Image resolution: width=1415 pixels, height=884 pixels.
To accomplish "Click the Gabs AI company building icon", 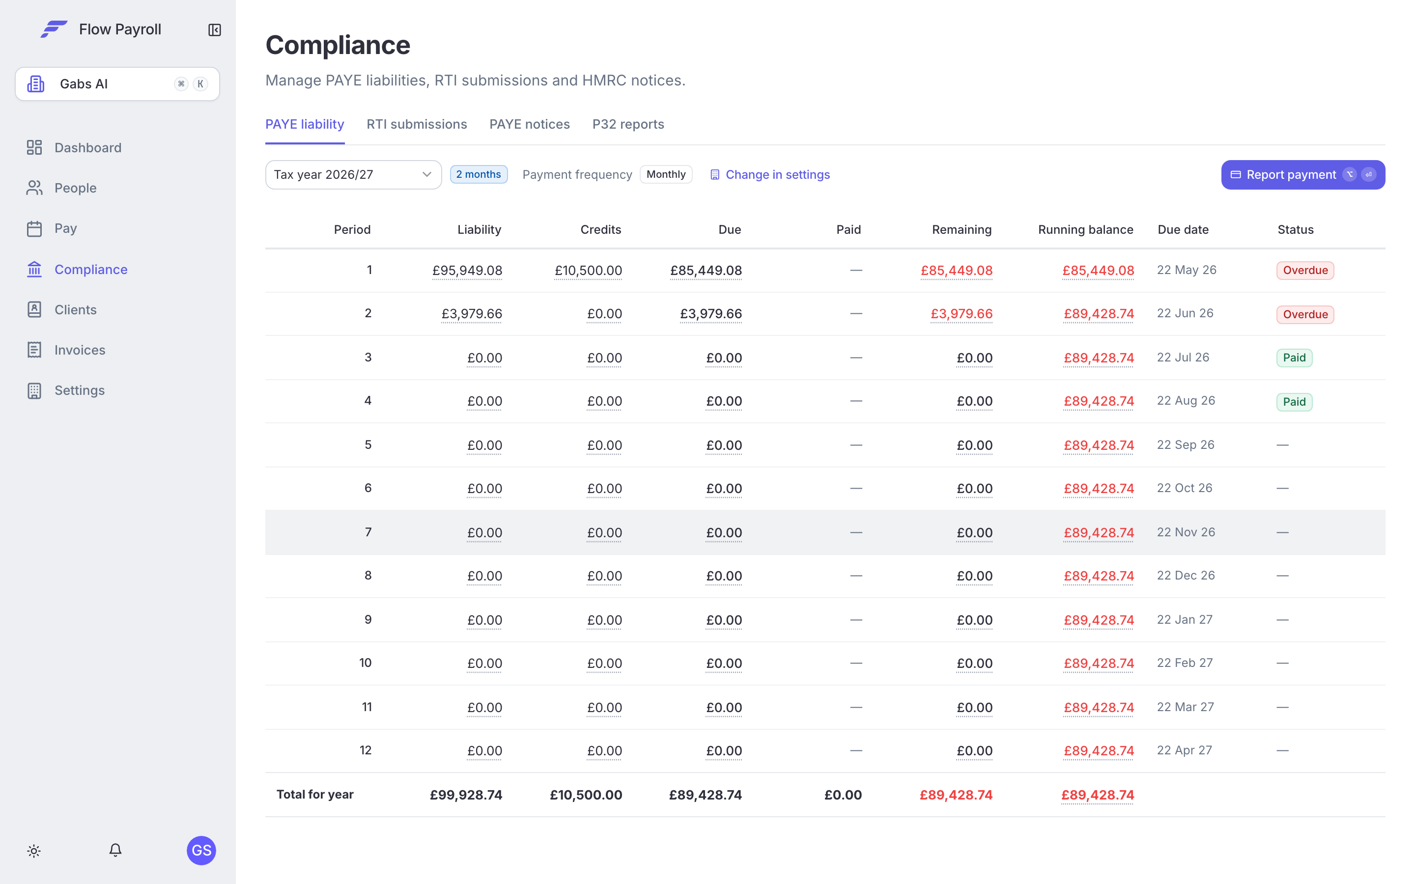I will (36, 83).
